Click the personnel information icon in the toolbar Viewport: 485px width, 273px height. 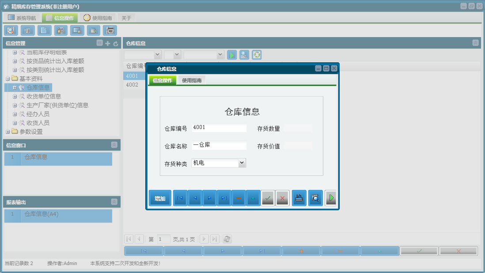[61, 30]
